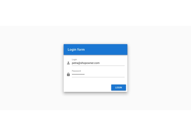Click the person icon beside Login field

tap(68, 63)
